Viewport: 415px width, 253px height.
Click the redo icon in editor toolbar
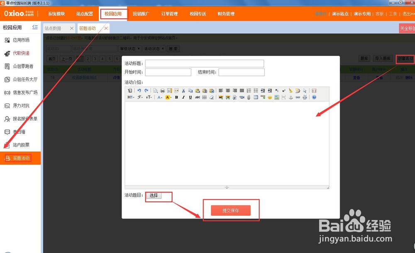pyautogui.click(x=146, y=90)
